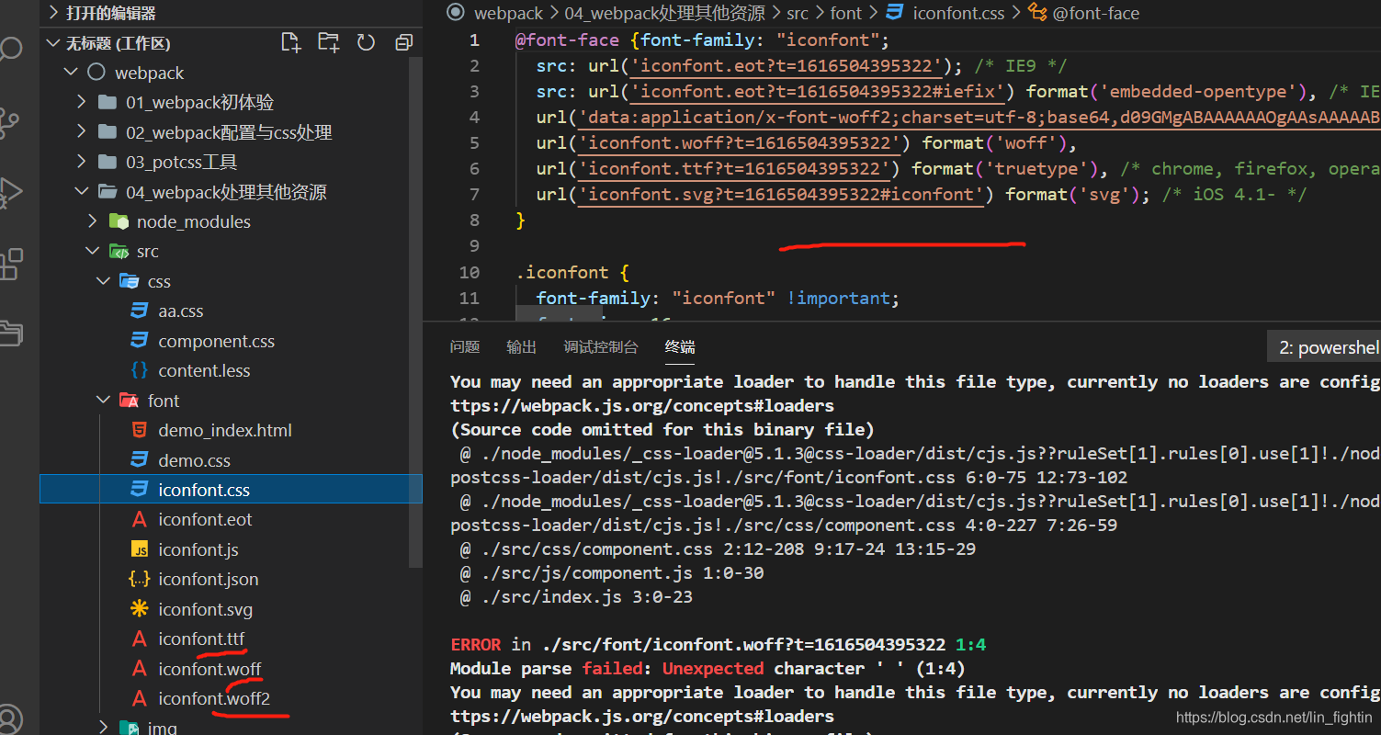Open the Search view in activity bar
The height and width of the screenshot is (735, 1381).
point(9,48)
